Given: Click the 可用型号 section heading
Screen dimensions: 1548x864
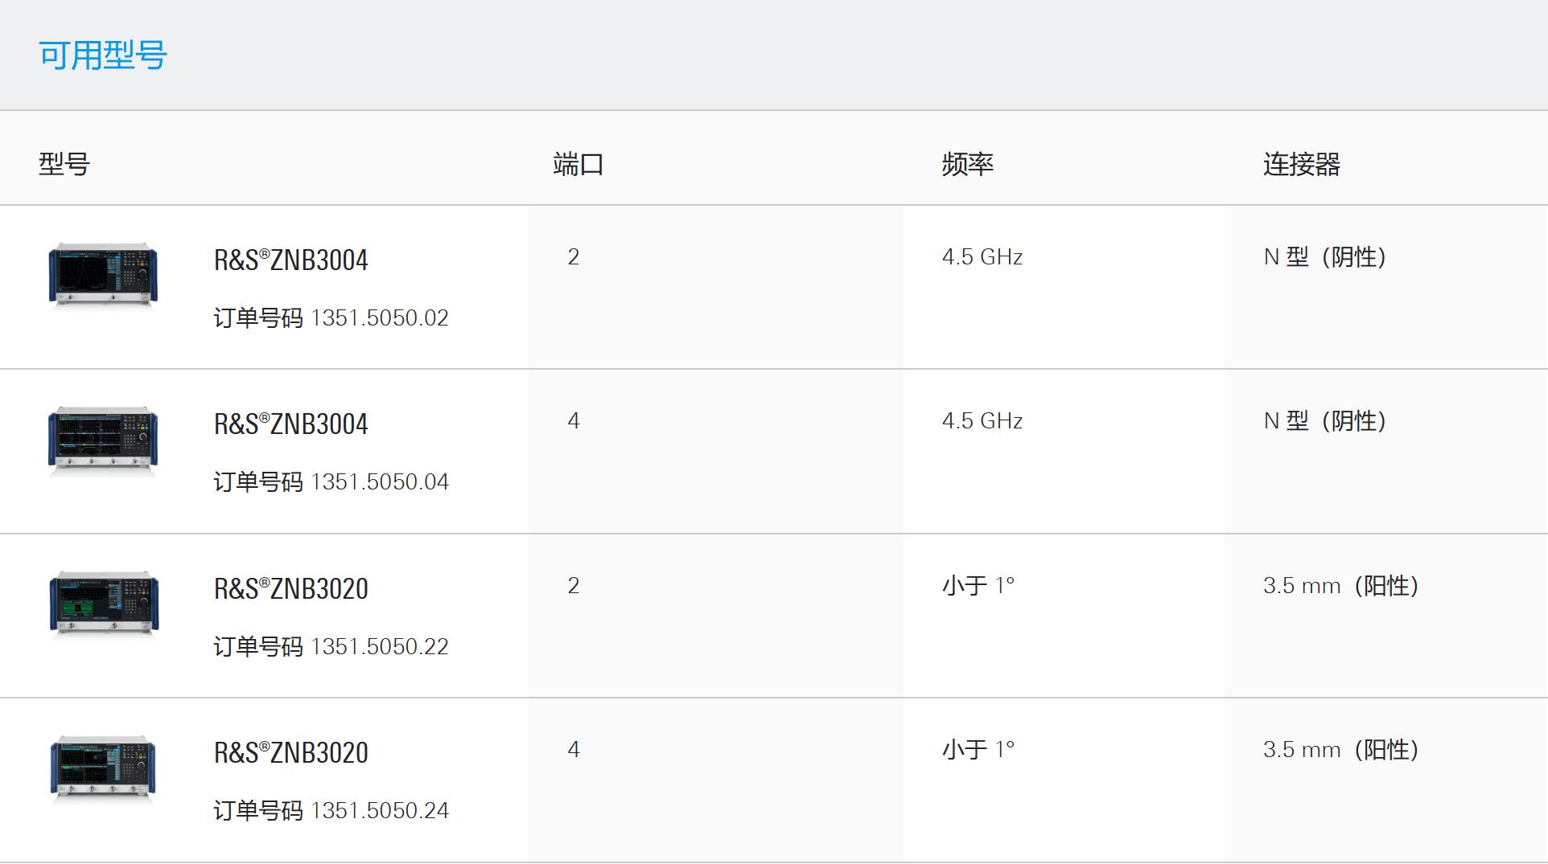Looking at the screenshot, I should (103, 55).
